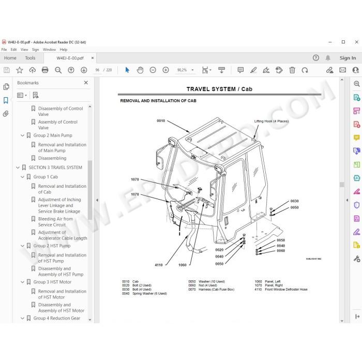
Task: Click the scrolling mode keyboard icon
Action: (x=221, y=70)
